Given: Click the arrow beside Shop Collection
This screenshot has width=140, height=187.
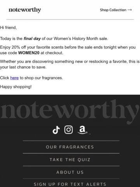Looking at the screenshot, I should (x=129, y=10).
